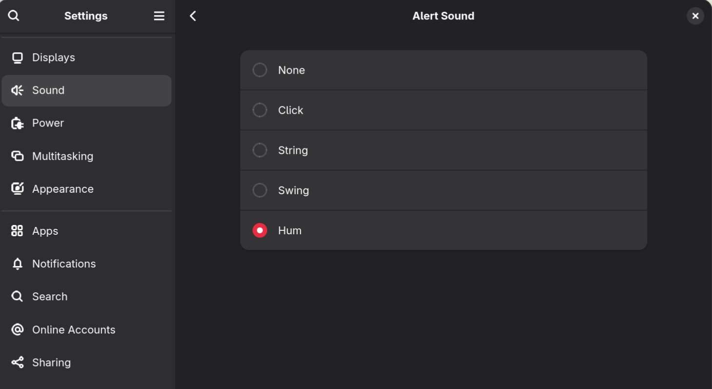Go back using the left chevron arrow
The height and width of the screenshot is (389, 712).
point(193,16)
